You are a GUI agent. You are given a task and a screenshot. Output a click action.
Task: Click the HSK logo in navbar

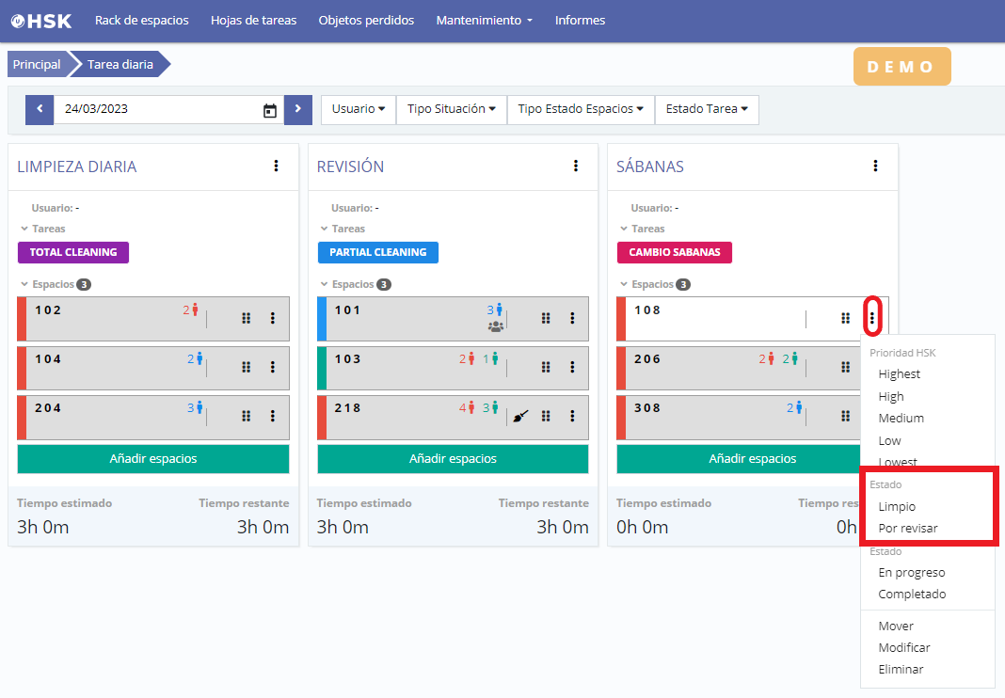pyautogui.click(x=40, y=20)
